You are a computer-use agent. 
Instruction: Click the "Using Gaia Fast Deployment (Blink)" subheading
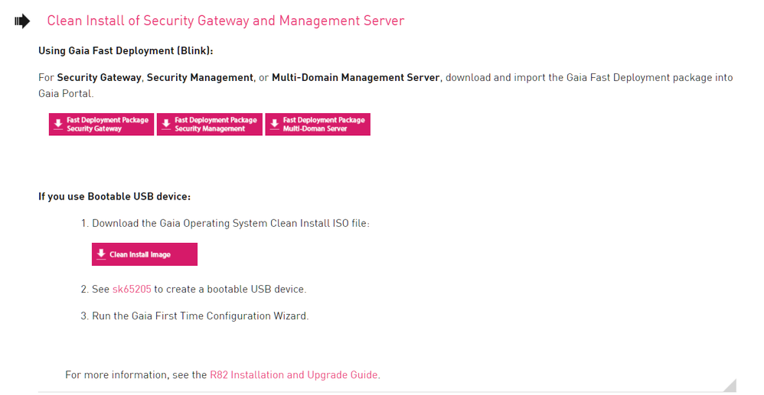126,51
